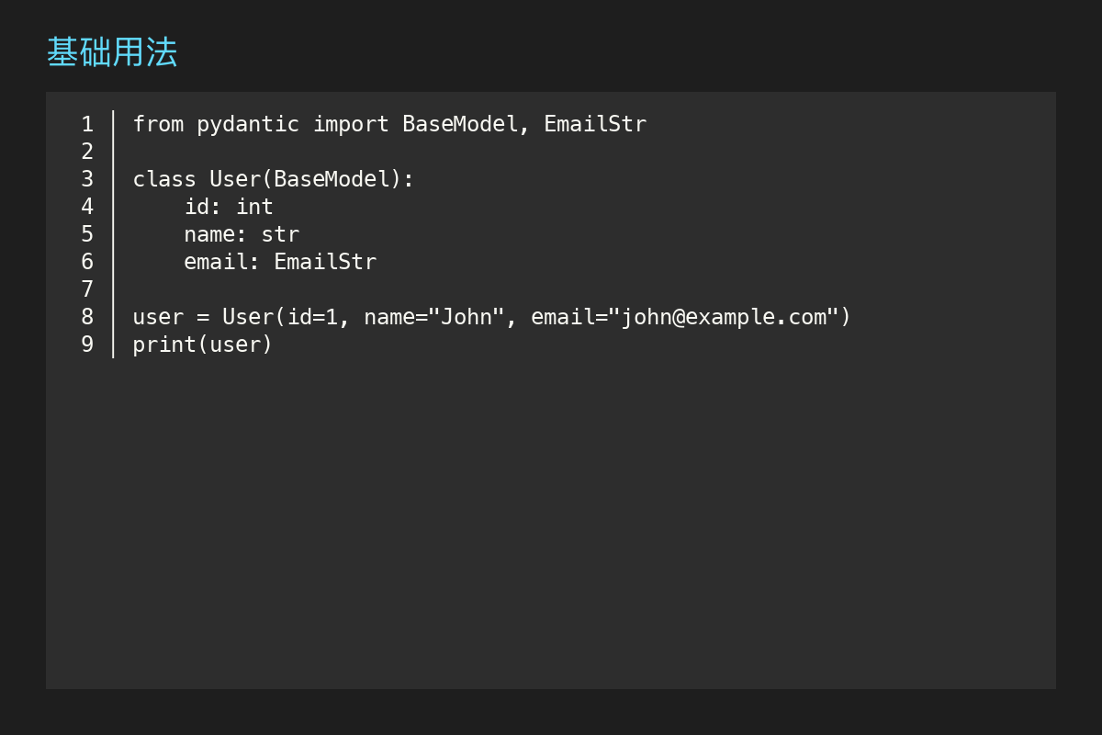This screenshot has height=735, width=1102.
Task: Click line number 9 in the gutter
Action: point(87,345)
